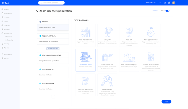Open Workflows in the sidebar
The height and width of the screenshot is (109, 188).
[x=9, y=37]
